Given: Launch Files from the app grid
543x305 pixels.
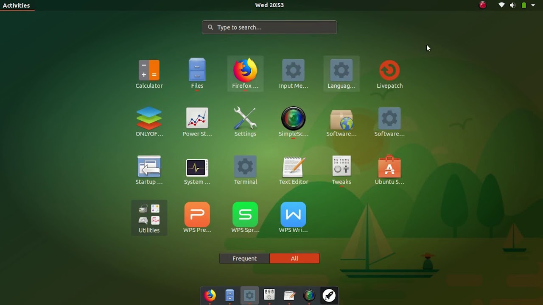Looking at the screenshot, I should 197,74.
